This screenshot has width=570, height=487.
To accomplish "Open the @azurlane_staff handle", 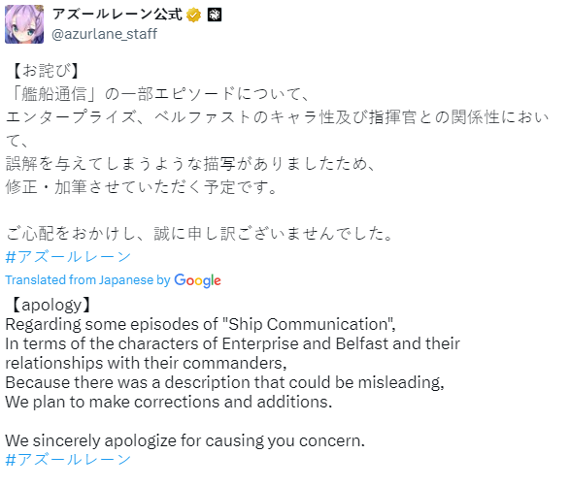I will coord(104,34).
